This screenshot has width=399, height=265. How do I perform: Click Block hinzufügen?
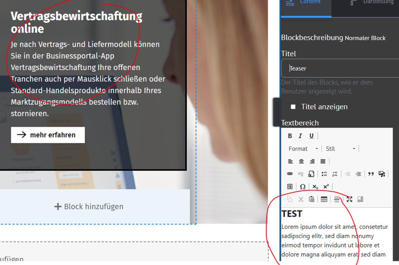point(89,206)
